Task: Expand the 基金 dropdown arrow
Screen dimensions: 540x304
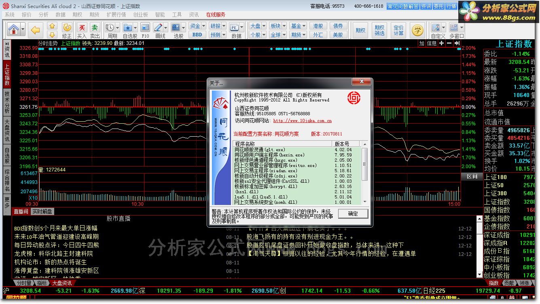Action: (304, 26)
